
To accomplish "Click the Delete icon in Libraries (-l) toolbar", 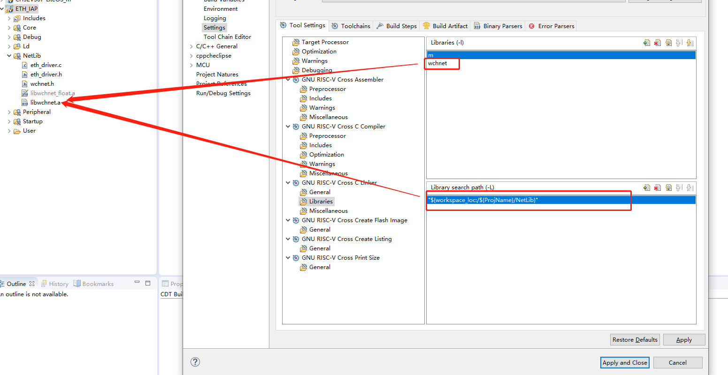I will (658, 43).
